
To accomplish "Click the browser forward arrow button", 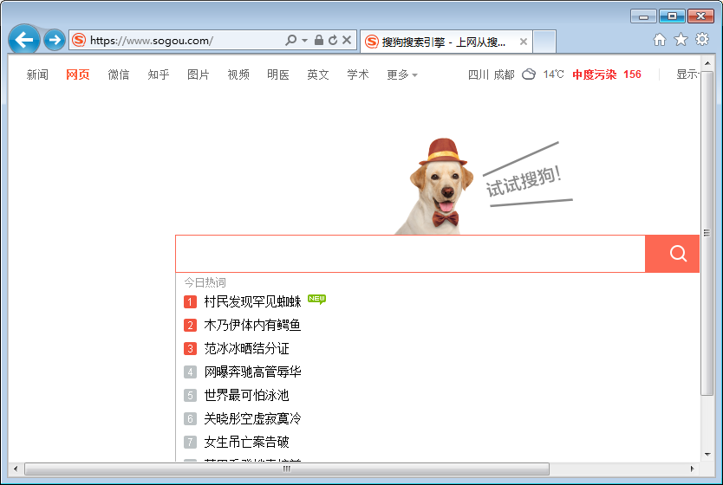I will pyautogui.click(x=55, y=40).
